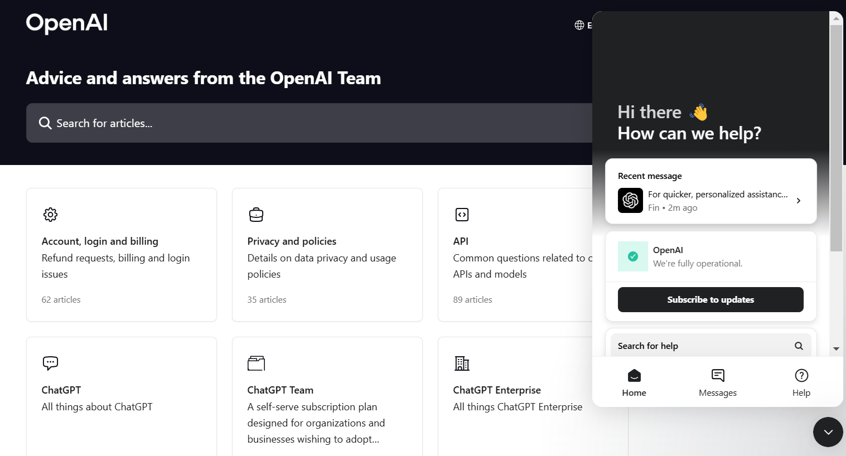The height and width of the screenshot is (456, 846).
Task: Click the OpenAI logo in top left
Action: point(66,23)
